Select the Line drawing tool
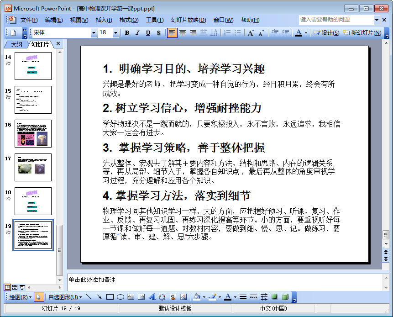Screen dimensions: 393x317 click(x=89, y=297)
